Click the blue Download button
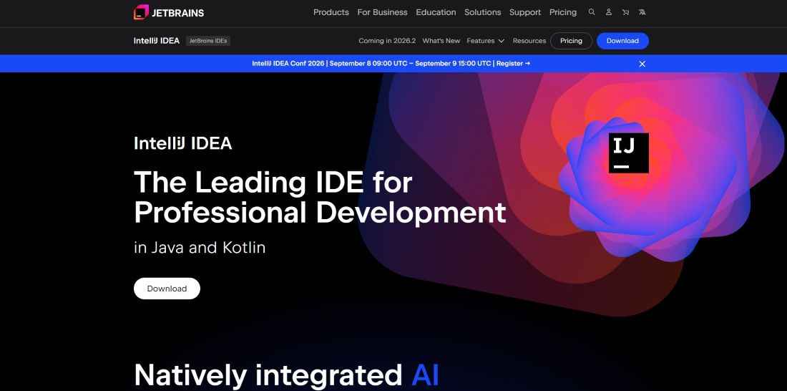The image size is (787, 391). (622, 41)
